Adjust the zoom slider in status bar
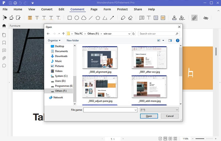The width and height of the screenshot is (221, 141). point(204,139)
